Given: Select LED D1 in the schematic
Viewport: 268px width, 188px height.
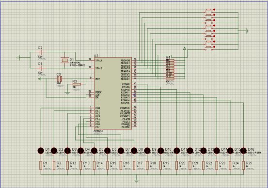Looking at the screenshot, I should (x=41, y=151).
